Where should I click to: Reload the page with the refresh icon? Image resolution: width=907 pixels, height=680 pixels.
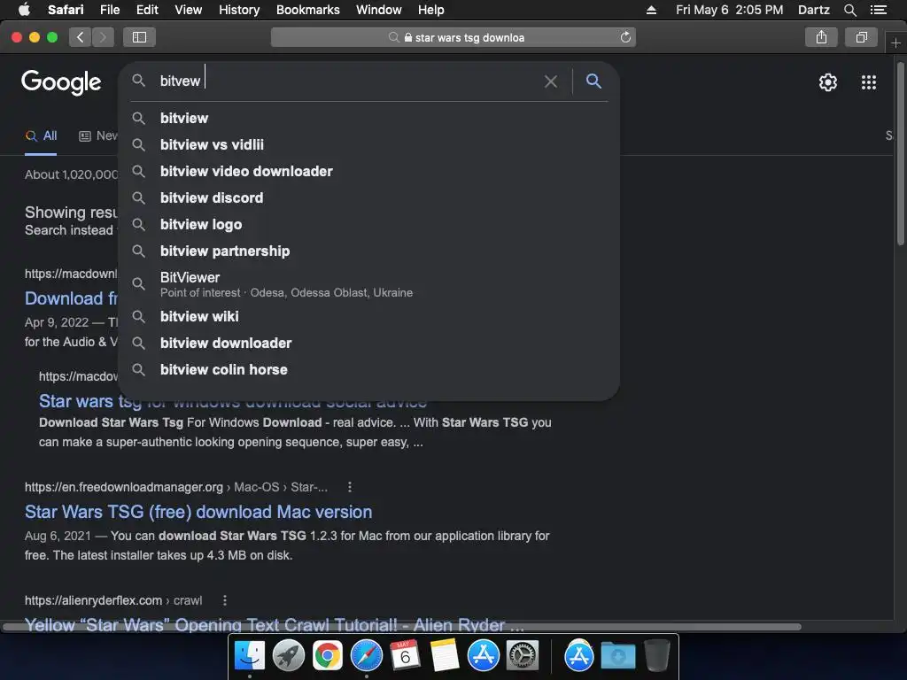625,37
